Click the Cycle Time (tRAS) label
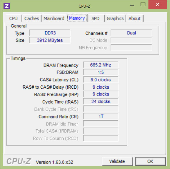This screenshot has height=169, width=170. point(60,102)
